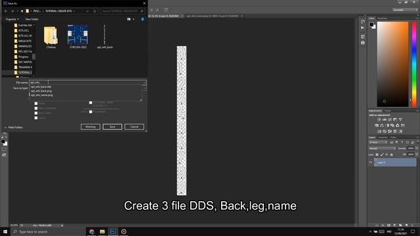Image resolution: width=420 pixels, height=236 pixels.
Task: Add a Curves adjustment
Action: (390, 119)
